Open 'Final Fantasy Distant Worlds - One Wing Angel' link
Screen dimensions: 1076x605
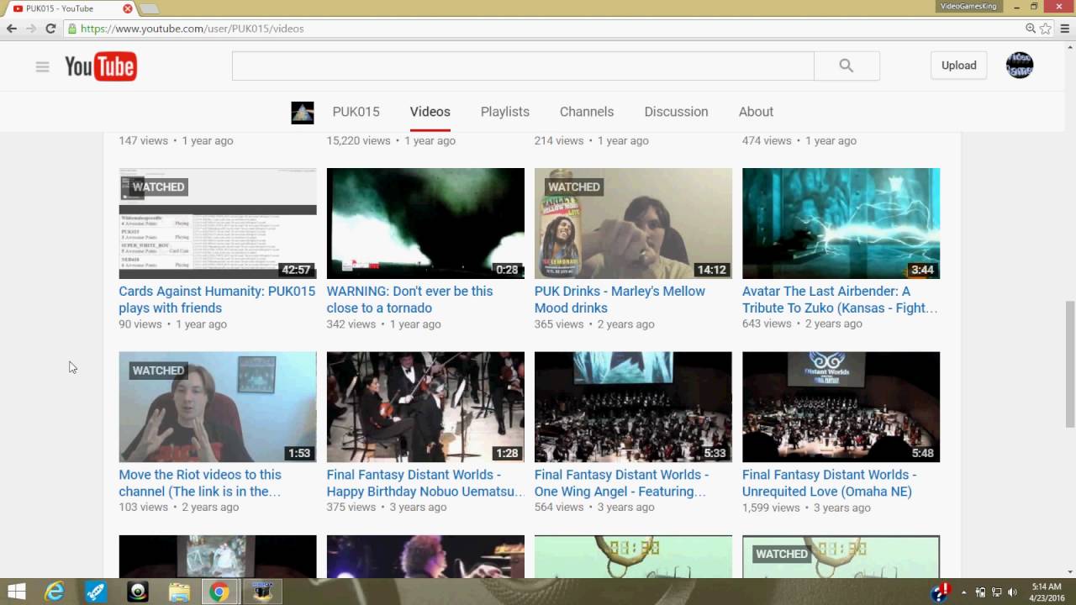(621, 482)
